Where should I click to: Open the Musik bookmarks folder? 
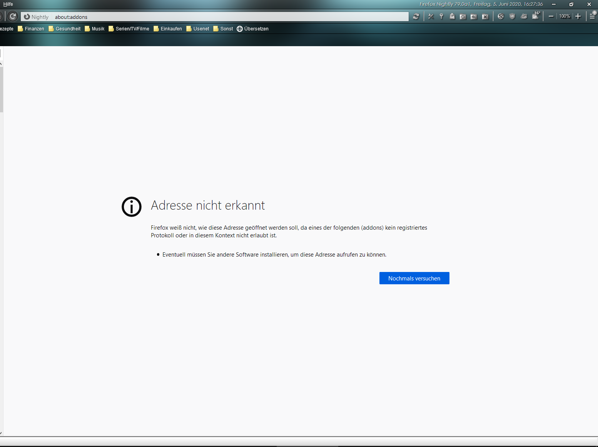tap(95, 29)
